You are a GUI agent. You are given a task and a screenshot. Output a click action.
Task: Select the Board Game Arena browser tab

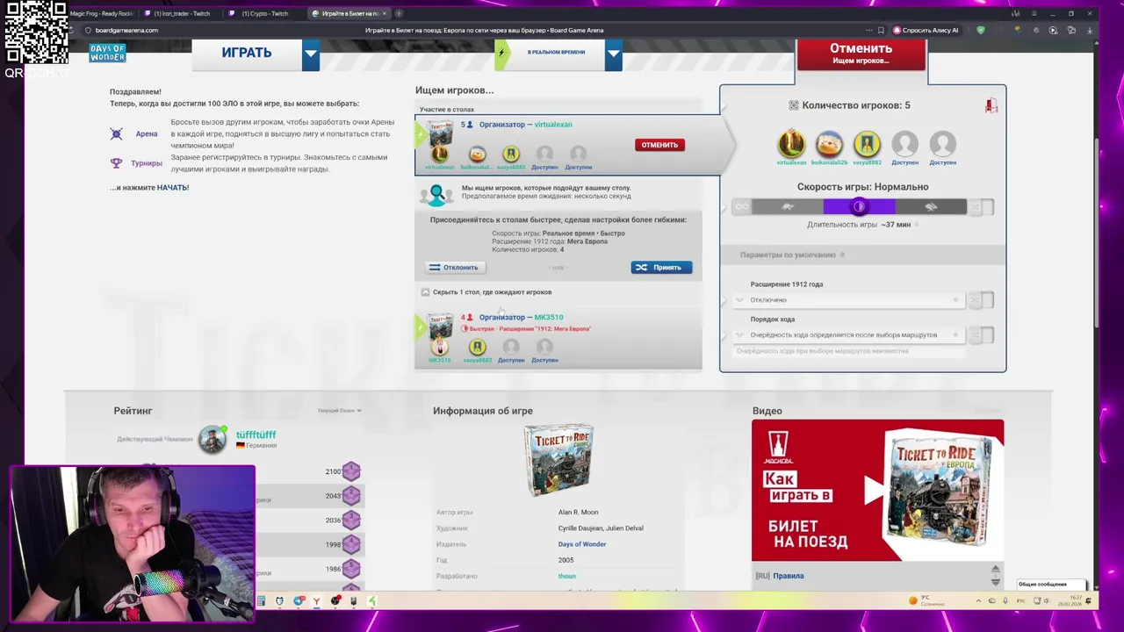349,13
